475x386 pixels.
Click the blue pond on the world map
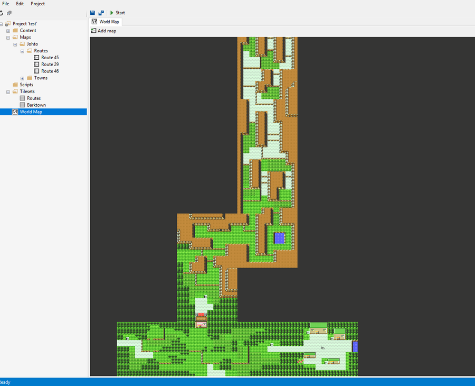point(279,238)
